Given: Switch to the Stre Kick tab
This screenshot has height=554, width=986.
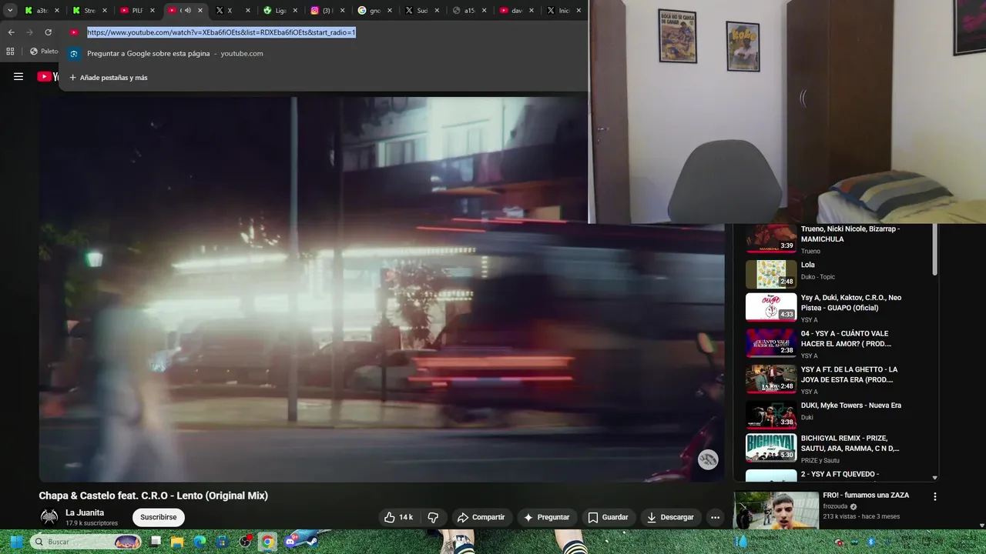Looking at the screenshot, I should (90, 11).
